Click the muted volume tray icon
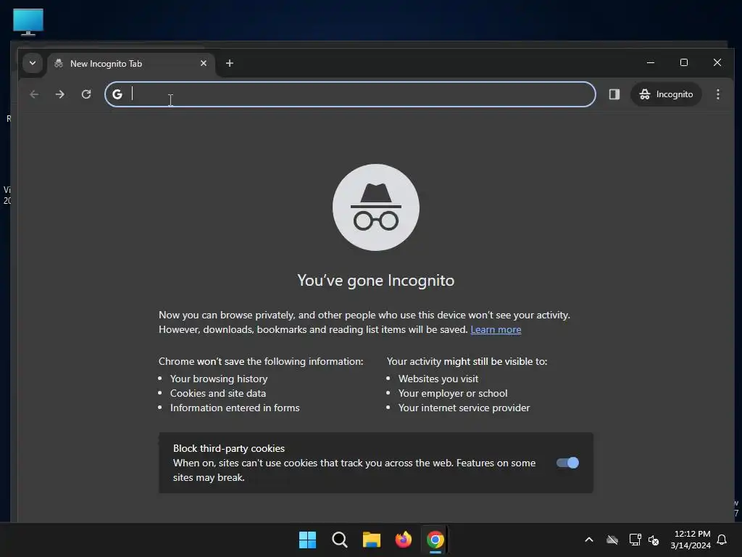The width and height of the screenshot is (742, 557). (654, 540)
